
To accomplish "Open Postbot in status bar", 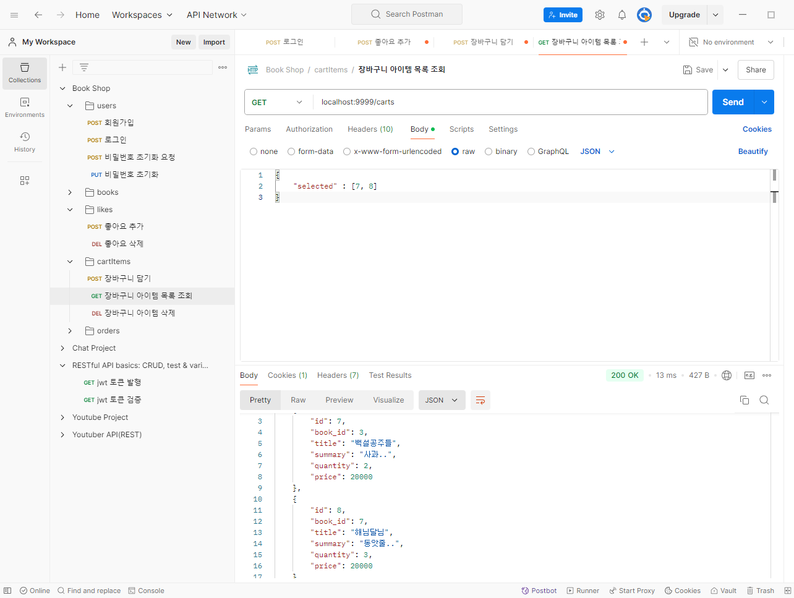I will coord(539,591).
